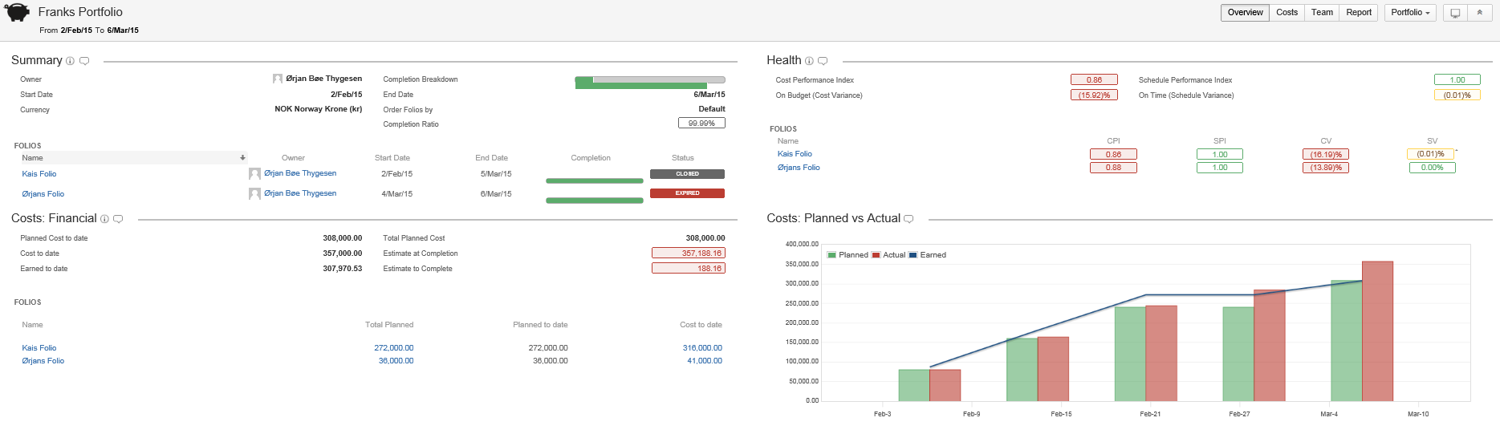The width and height of the screenshot is (1500, 442).
Task: Click owner avatar beside Ørjan Bøe Thygesen in Summary
Action: click(x=278, y=79)
